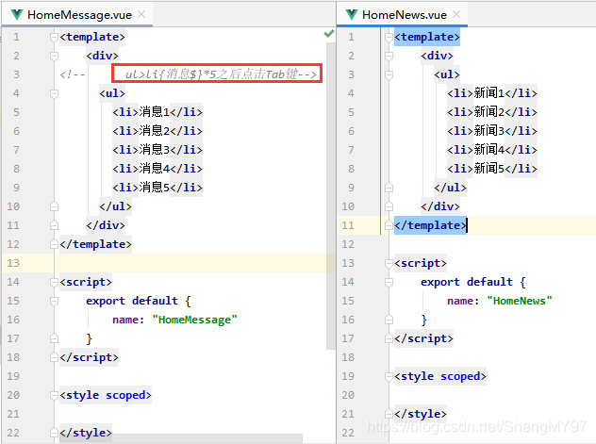Switch to the HomeMessage.vue tab
This screenshot has width=596, height=444.
[x=79, y=15]
